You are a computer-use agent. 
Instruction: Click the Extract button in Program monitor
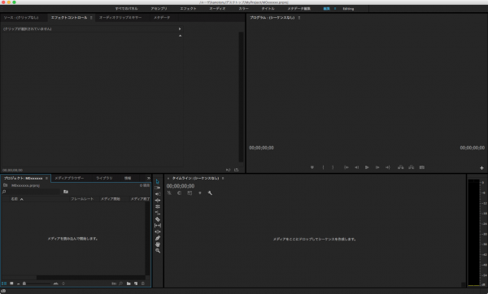(411, 167)
